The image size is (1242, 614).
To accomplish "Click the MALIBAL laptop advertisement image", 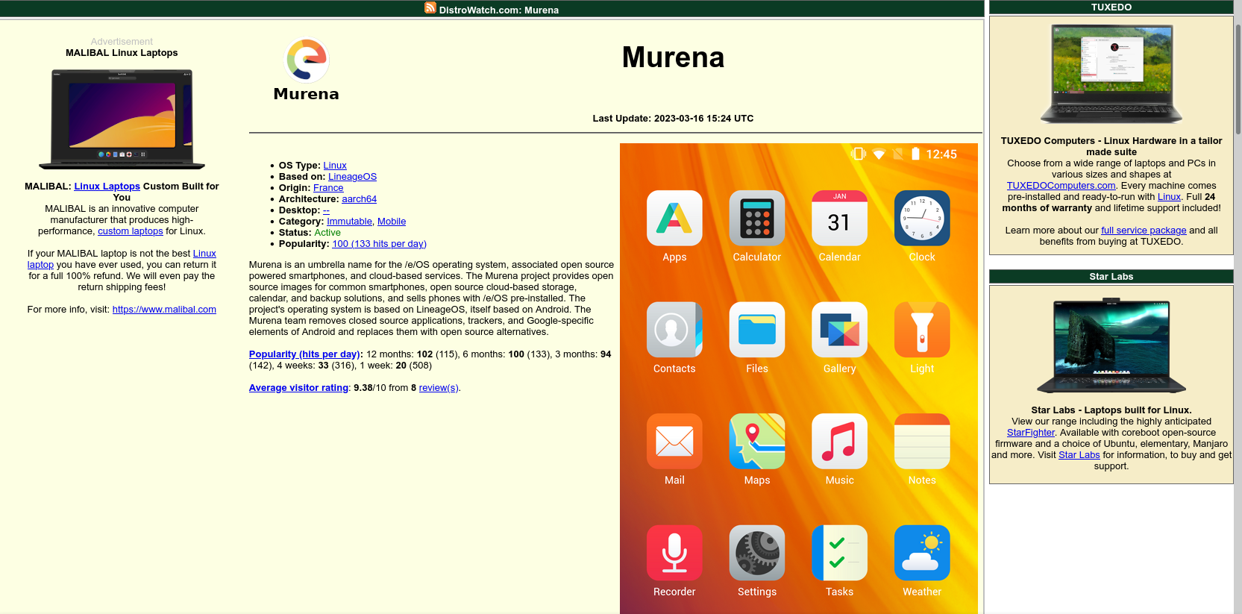I will [x=122, y=119].
